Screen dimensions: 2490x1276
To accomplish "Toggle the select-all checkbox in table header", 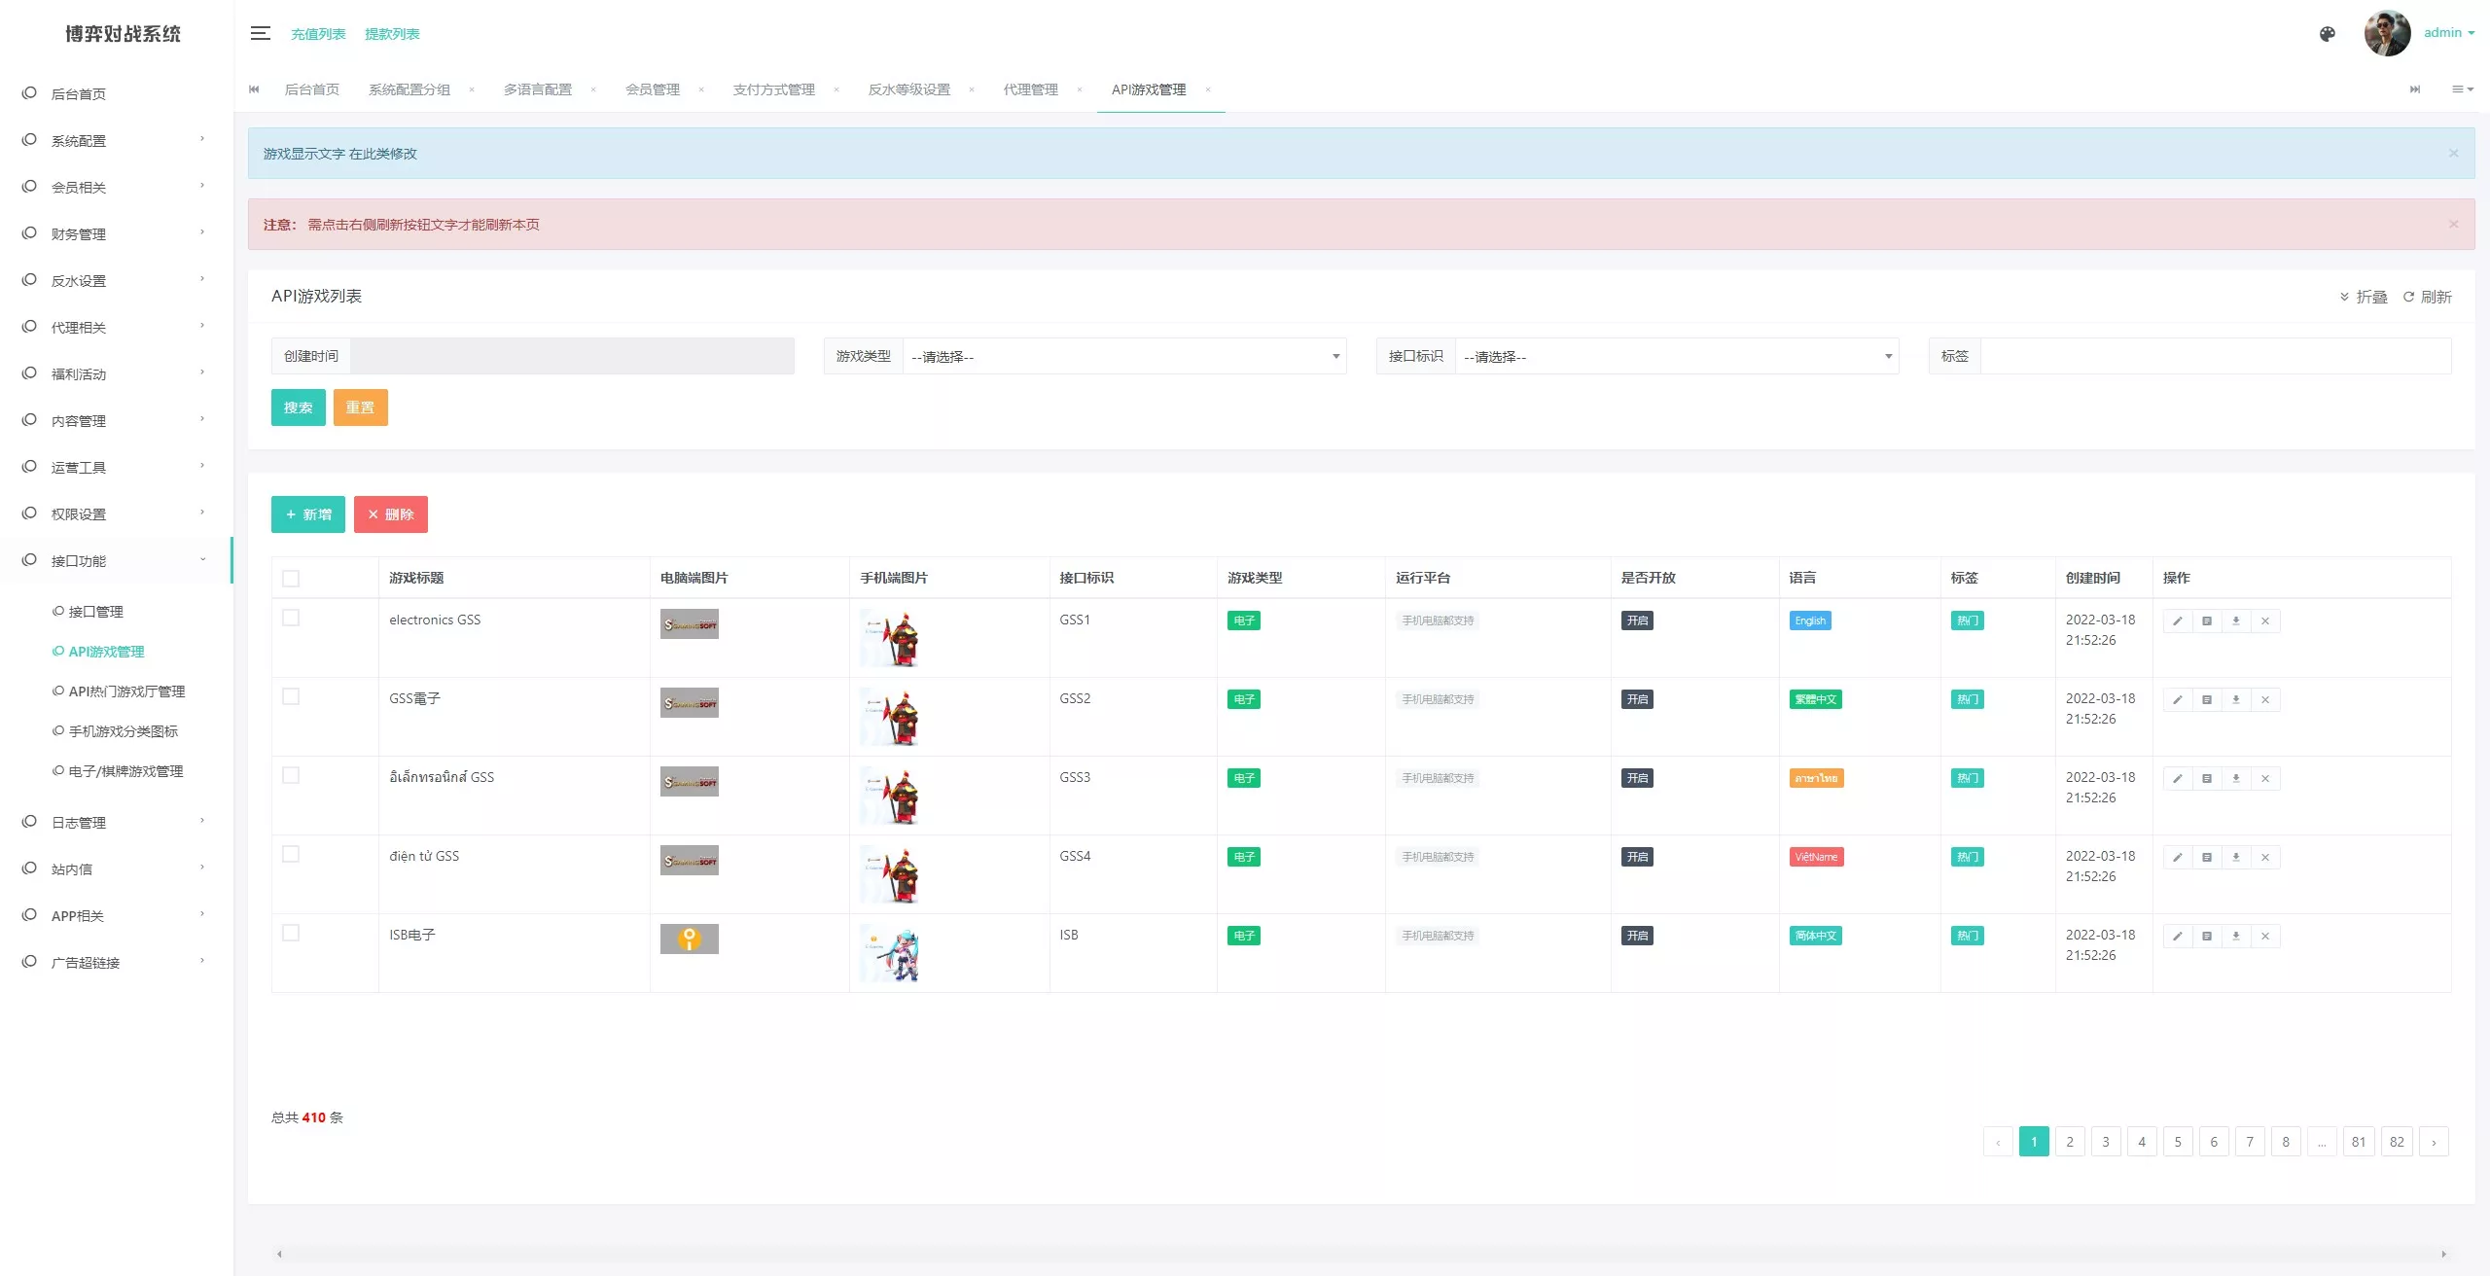I will [291, 579].
